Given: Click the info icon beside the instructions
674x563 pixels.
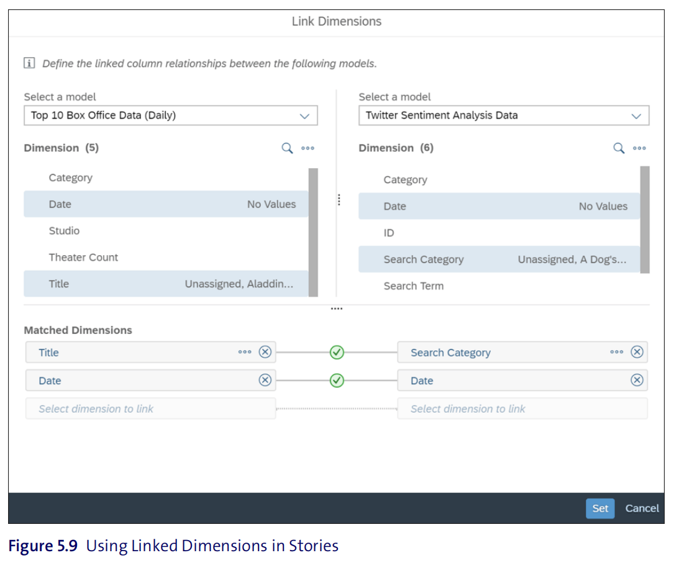Looking at the screenshot, I should point(29,63).
